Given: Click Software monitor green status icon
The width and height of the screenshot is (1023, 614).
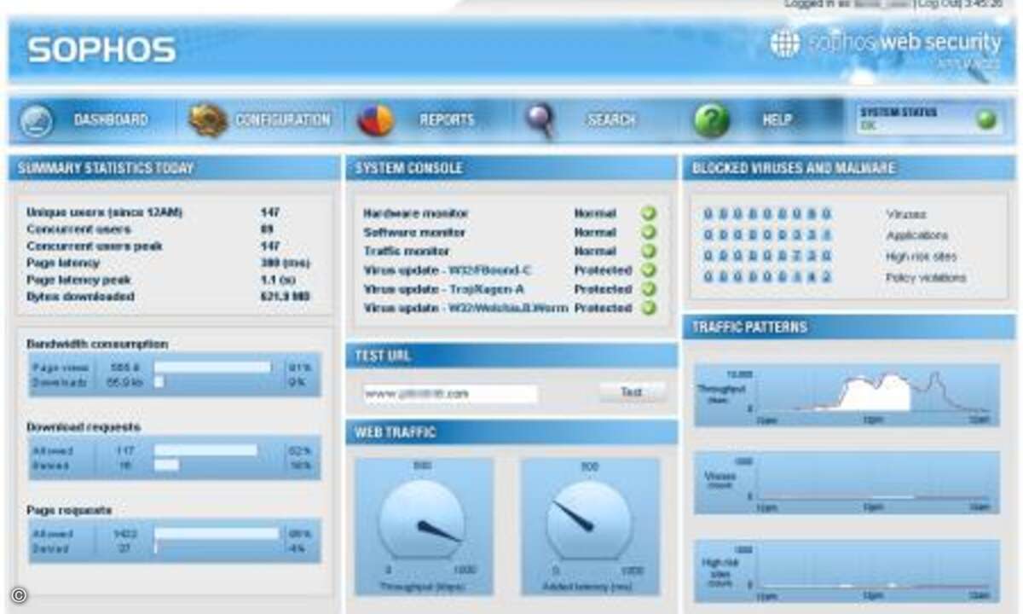Looking at the screenshot, I should 649,232.
